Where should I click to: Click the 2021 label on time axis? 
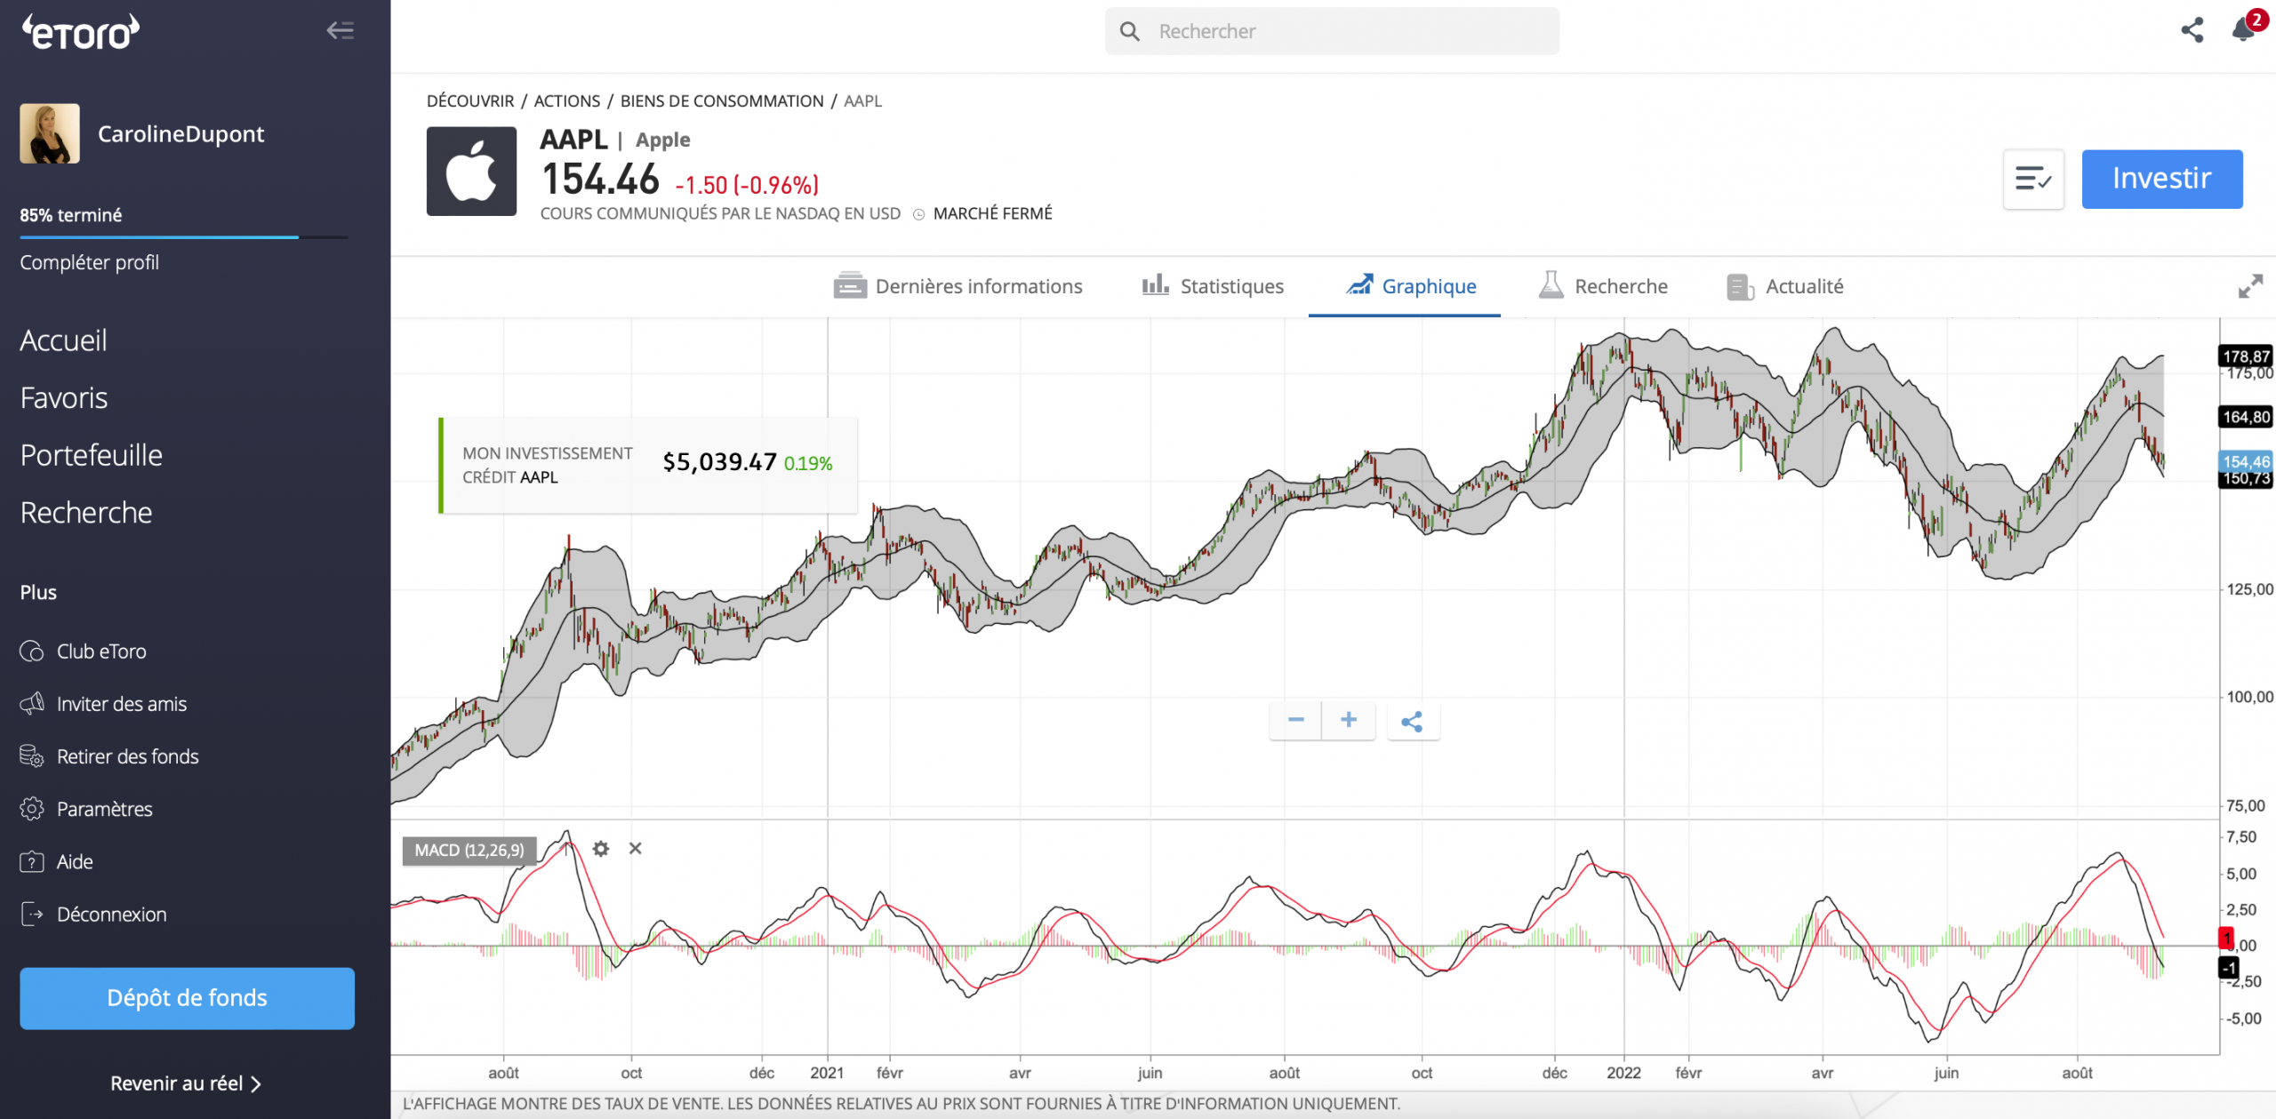(x=827, y=1073)
